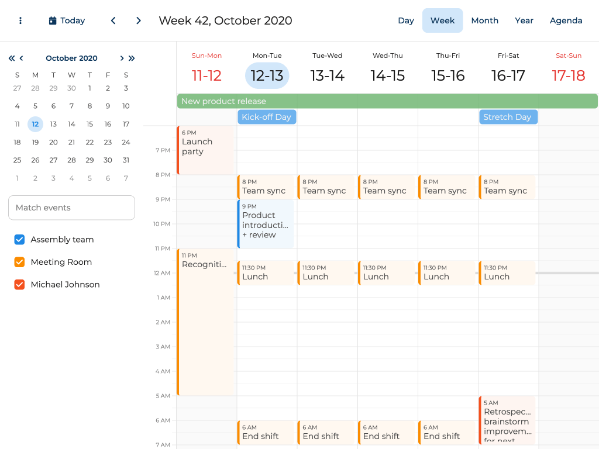
Task: Toggle the Meeting Room checkbox
Action: coord(19,262)
